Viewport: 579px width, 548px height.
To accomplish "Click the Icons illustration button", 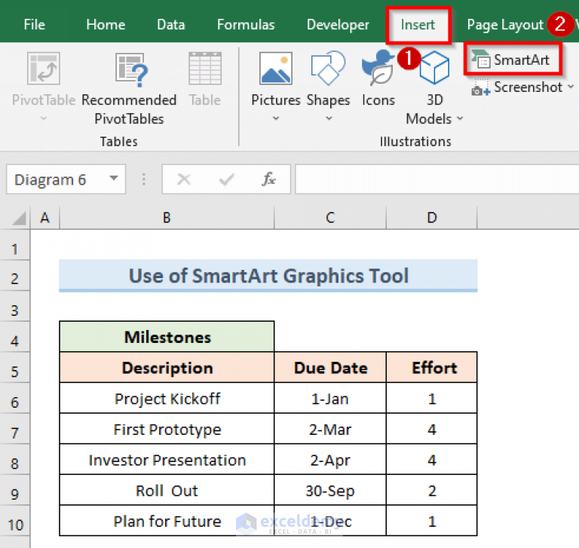I will click(378, 69).
